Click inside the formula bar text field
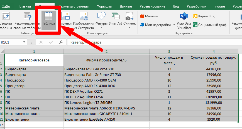The width and height of the screenshot is (242, 129). tap(155, 42)
